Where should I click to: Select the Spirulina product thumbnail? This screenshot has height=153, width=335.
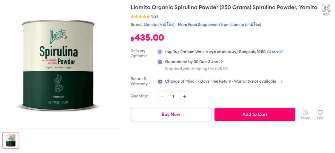coord(11,140)
